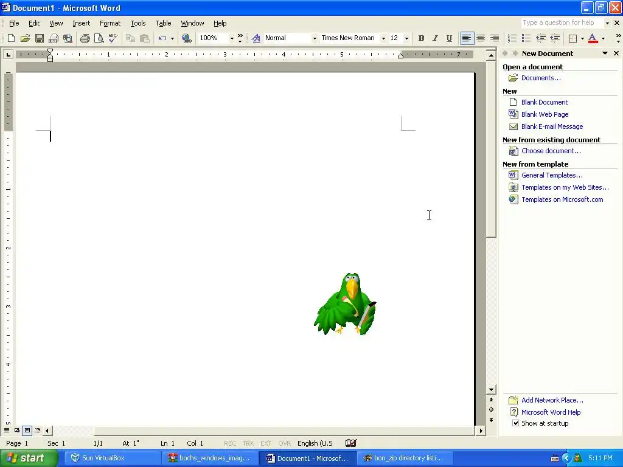Uncheck Show at startup checkbox
Screen dimensions: 623x467
click(x=515, y=423)
